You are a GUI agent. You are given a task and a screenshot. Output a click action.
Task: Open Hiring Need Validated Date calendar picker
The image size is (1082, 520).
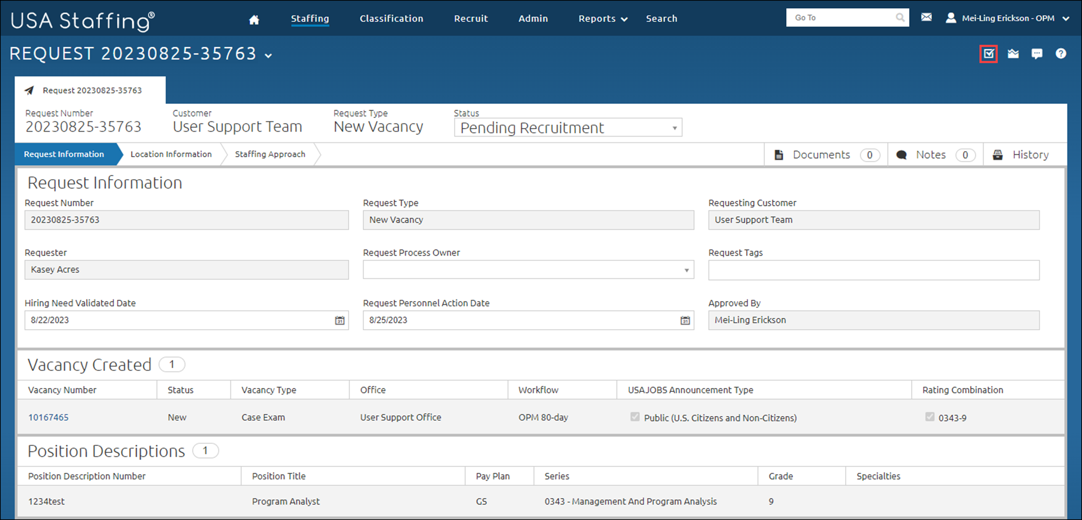click(340, 320)
